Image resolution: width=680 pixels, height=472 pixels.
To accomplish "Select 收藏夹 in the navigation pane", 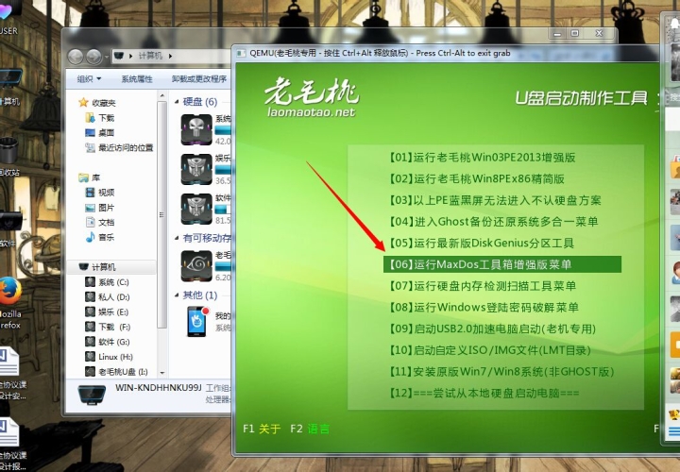I will [104, 103].
